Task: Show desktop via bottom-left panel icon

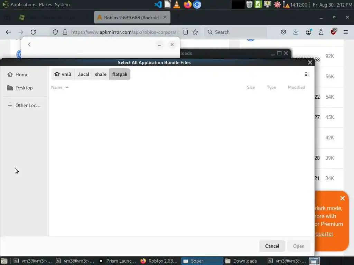Action: [x=4, y=261]
